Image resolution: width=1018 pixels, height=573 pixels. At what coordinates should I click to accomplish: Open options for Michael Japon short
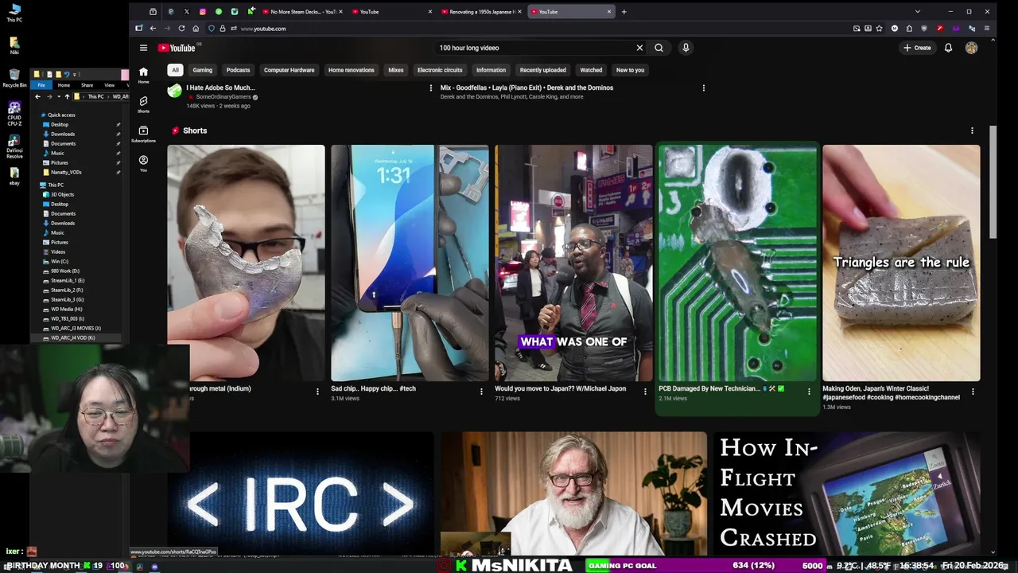(645, 392)
